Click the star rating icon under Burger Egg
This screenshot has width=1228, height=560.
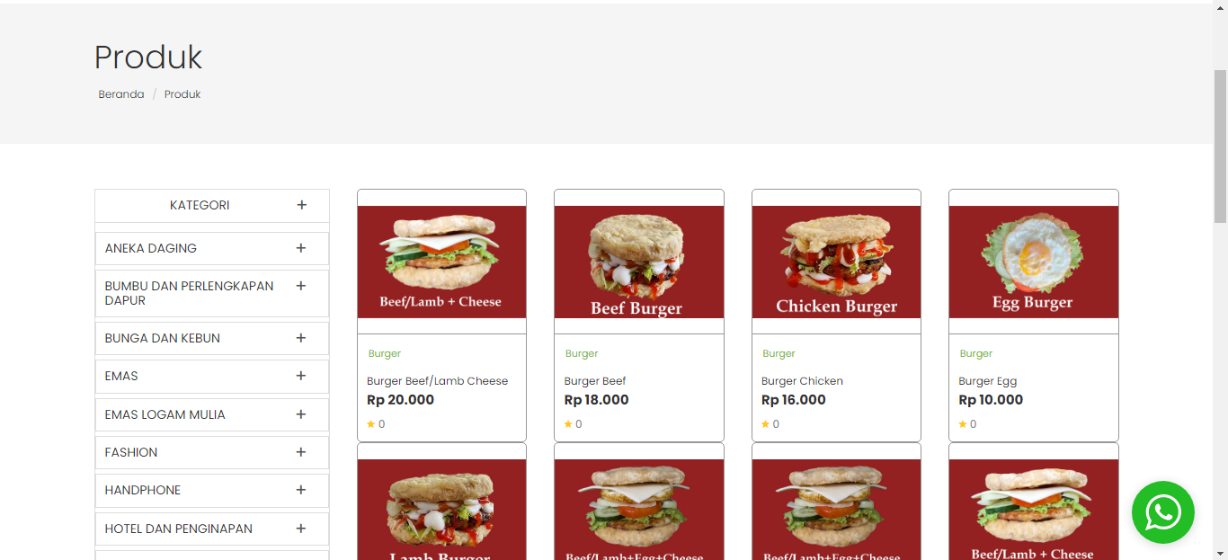[963, 424]
